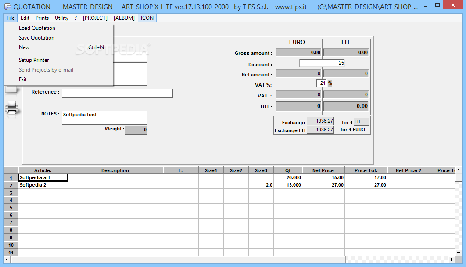Click the Net Price cell 27.00 in row 2
Image resolution: width=466 pixels, height=267 pixels.
click(x=323, y=185)
